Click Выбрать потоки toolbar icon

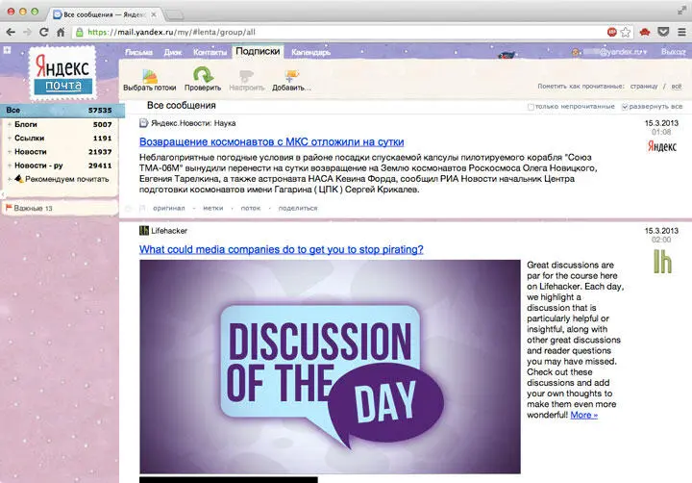point(150,75)
